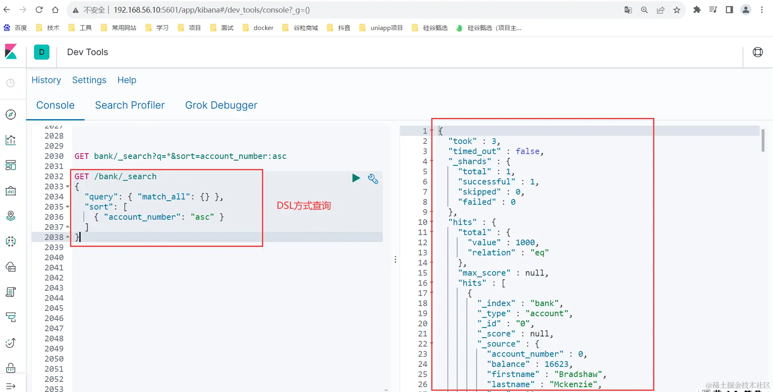This screenshot has height=392, width=773.
Task: Click the "account_number": "asc" sort line
Action: [159, 217]
